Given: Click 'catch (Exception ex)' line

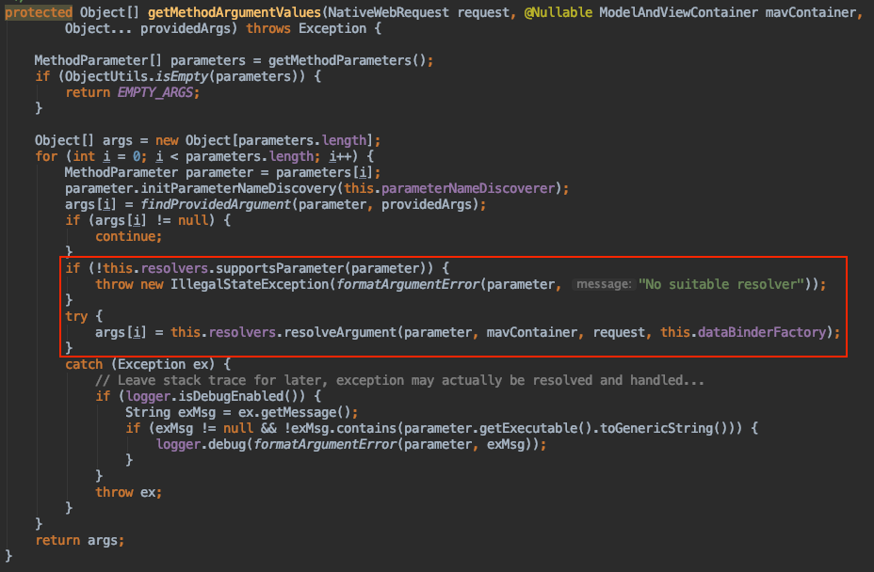Looking at the screenshot, I should click(x=147, y=364).
